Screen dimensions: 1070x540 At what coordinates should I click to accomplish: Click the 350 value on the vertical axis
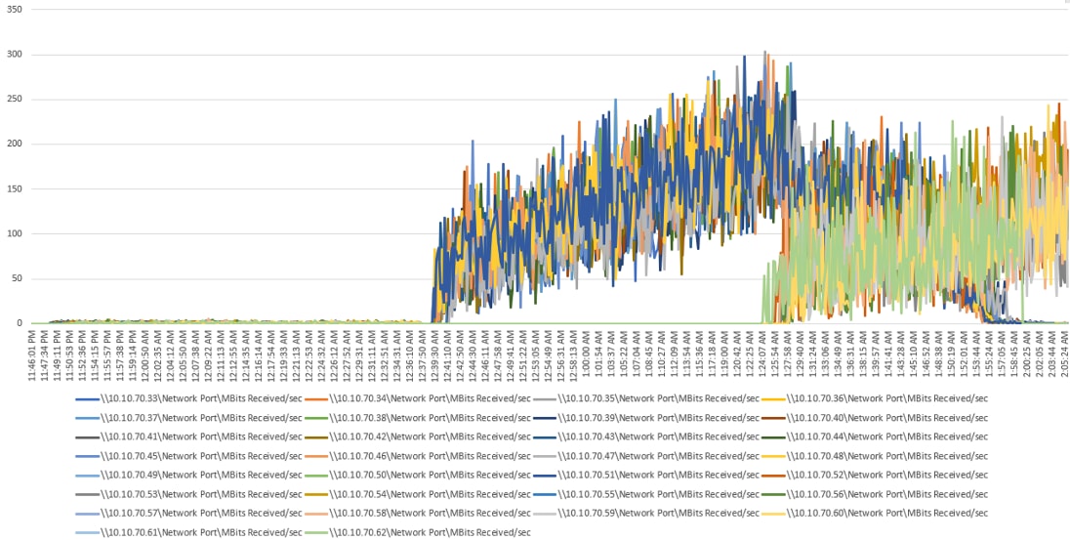pyautogui.click(x=14, y=10)
